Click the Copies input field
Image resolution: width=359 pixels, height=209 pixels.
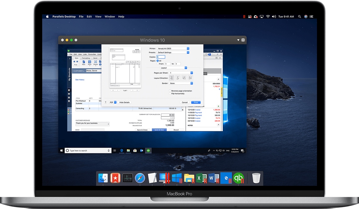161,57
